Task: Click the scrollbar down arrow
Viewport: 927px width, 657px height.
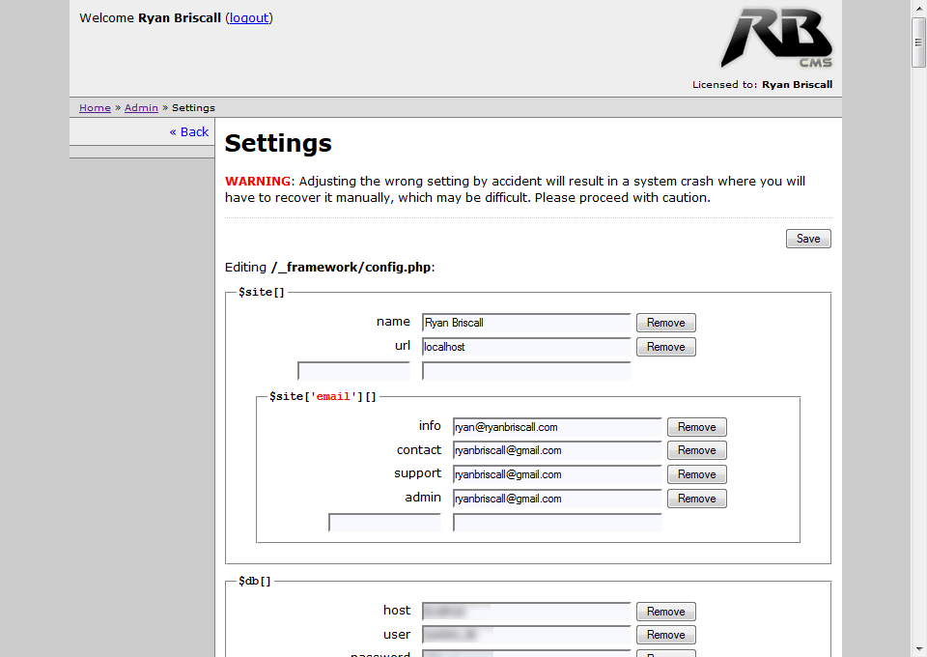Action: click(918, 647)
